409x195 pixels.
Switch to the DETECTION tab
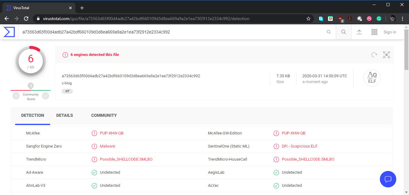point(32,116)
